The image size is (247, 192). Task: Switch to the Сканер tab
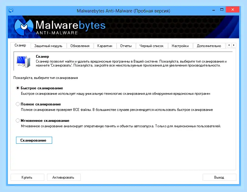coord(20,46)
